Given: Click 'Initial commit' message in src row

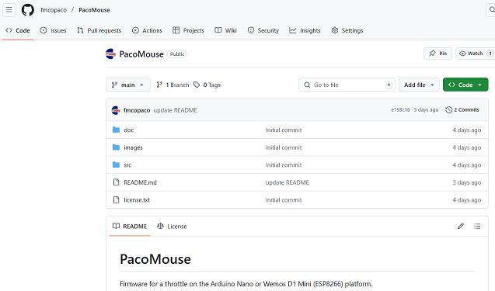Looking at the screenshot, I should point(284,165).
